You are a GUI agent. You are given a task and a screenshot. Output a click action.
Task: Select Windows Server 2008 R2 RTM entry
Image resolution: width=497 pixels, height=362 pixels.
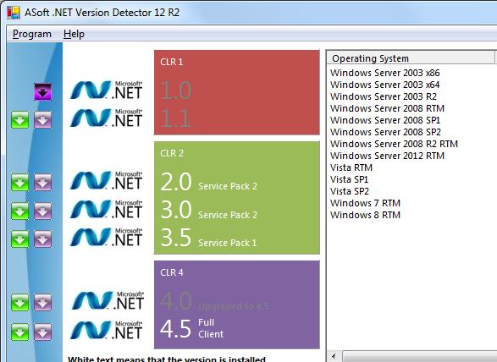pos(394,144)
